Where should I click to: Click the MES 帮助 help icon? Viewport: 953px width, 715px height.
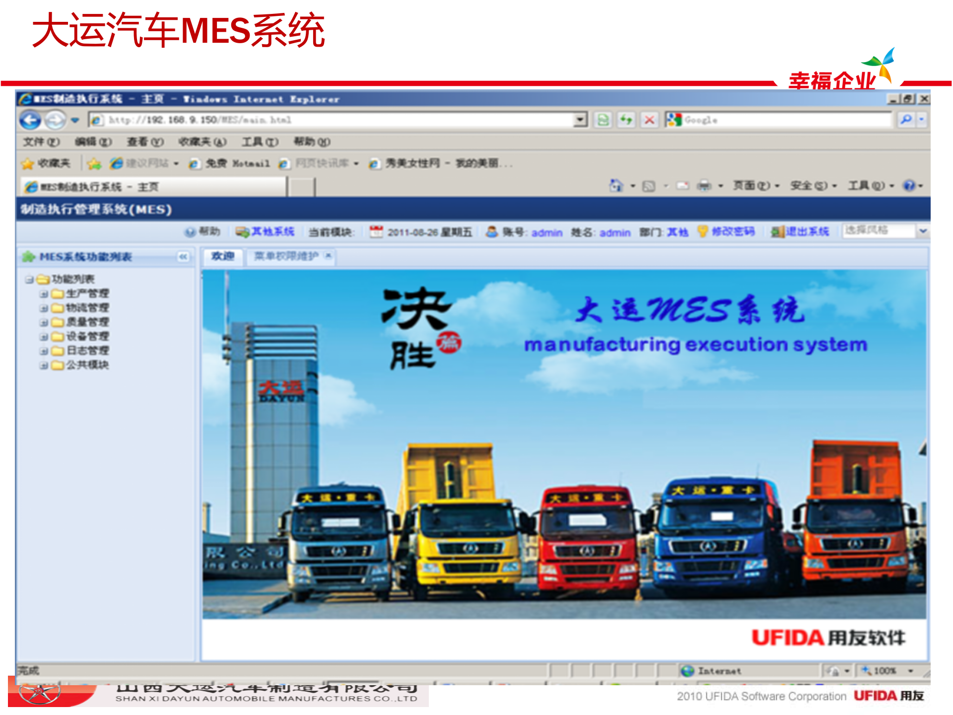coord(190,231)
